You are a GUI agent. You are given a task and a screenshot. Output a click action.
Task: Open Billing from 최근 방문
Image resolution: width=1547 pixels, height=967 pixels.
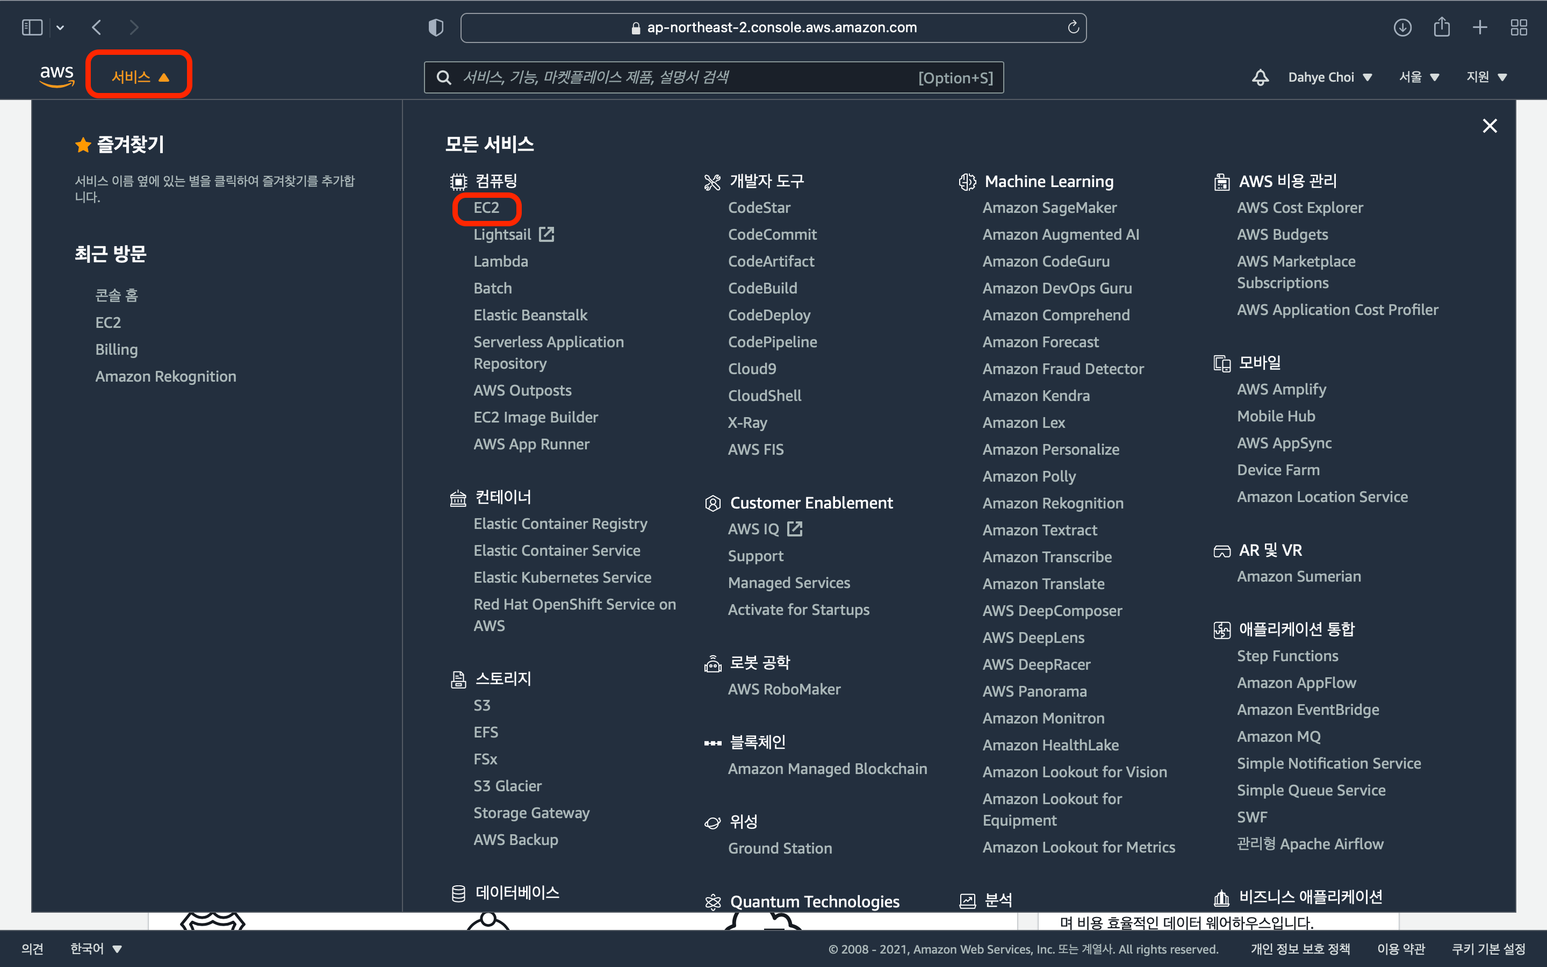pyautogui.click(x=117, y=350)
